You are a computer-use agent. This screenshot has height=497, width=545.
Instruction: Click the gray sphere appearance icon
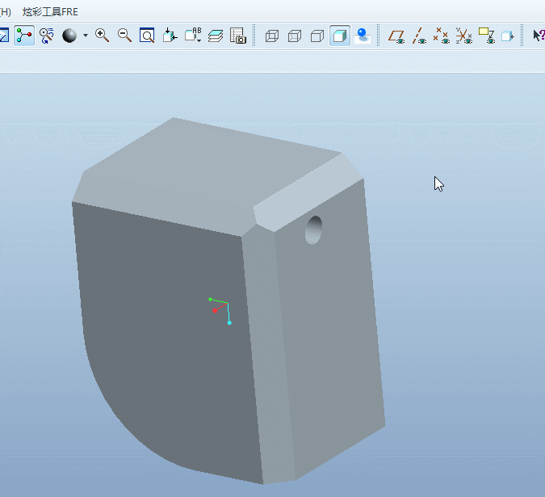(x=69, y=36)
